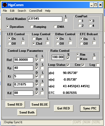Set Loop Control to Opn
The width and height of the screenshot is (105, 126).
tap(34, 39)
